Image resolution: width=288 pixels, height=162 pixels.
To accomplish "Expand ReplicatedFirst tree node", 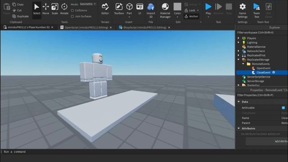I will click(238, 55).
